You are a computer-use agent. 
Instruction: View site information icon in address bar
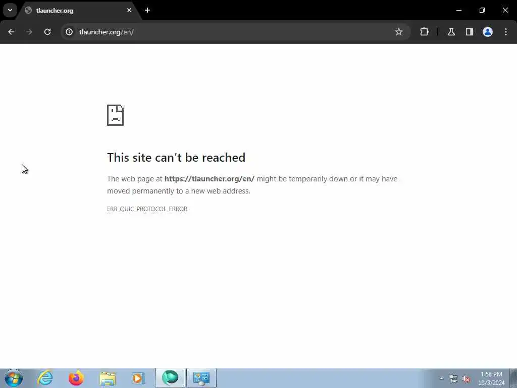click(69, 32)
